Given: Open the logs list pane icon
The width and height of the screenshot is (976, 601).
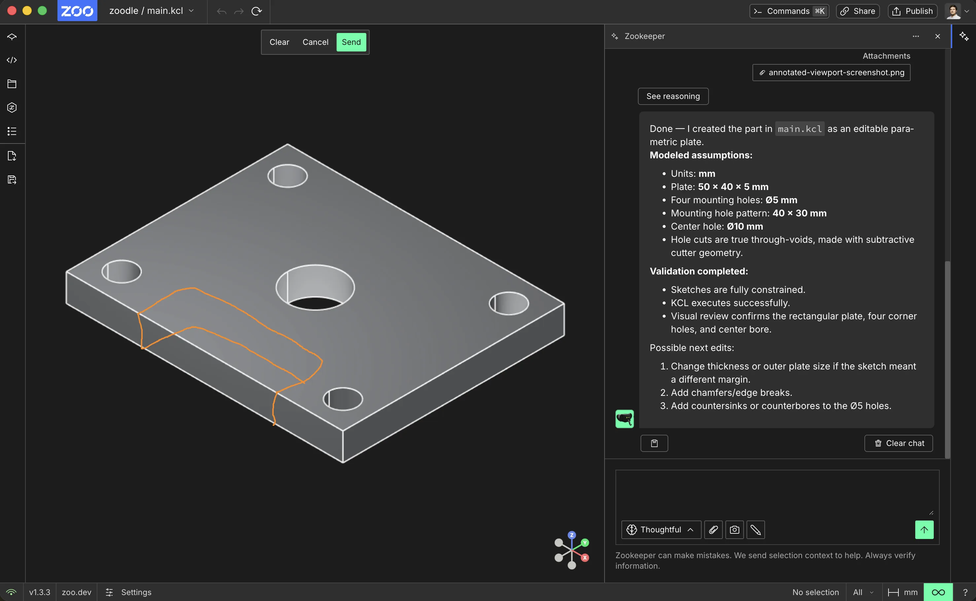Looking at the screenshot, I should pyautogui.click(x=12, y=131).
